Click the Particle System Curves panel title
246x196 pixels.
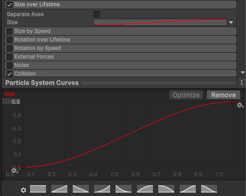point(42,83)
